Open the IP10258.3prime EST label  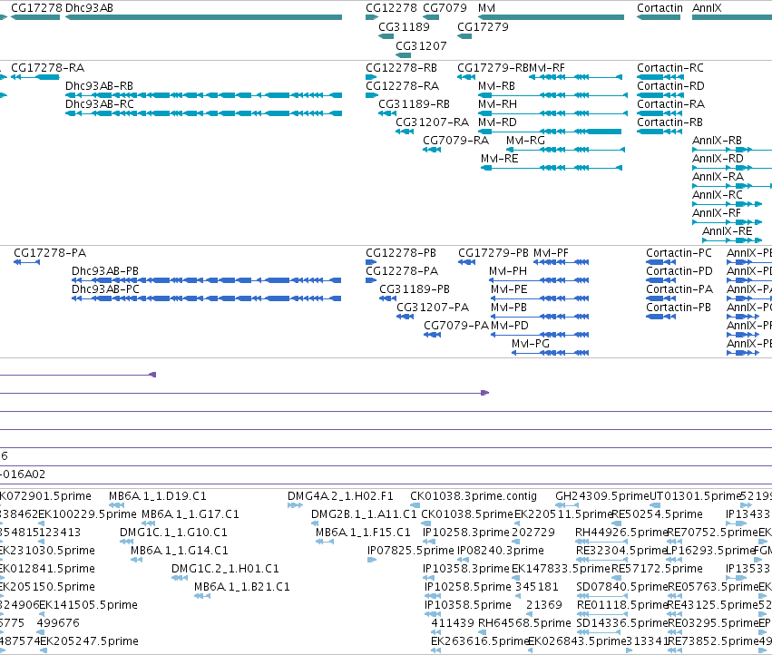(465, 533)
